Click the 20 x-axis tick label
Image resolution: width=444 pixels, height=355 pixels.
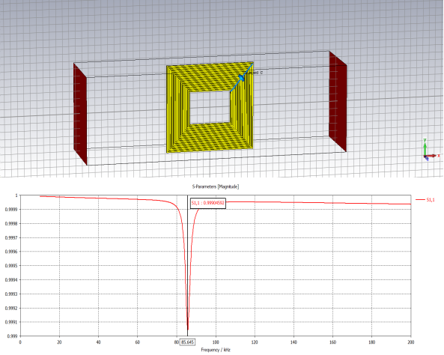coord(59,342)
